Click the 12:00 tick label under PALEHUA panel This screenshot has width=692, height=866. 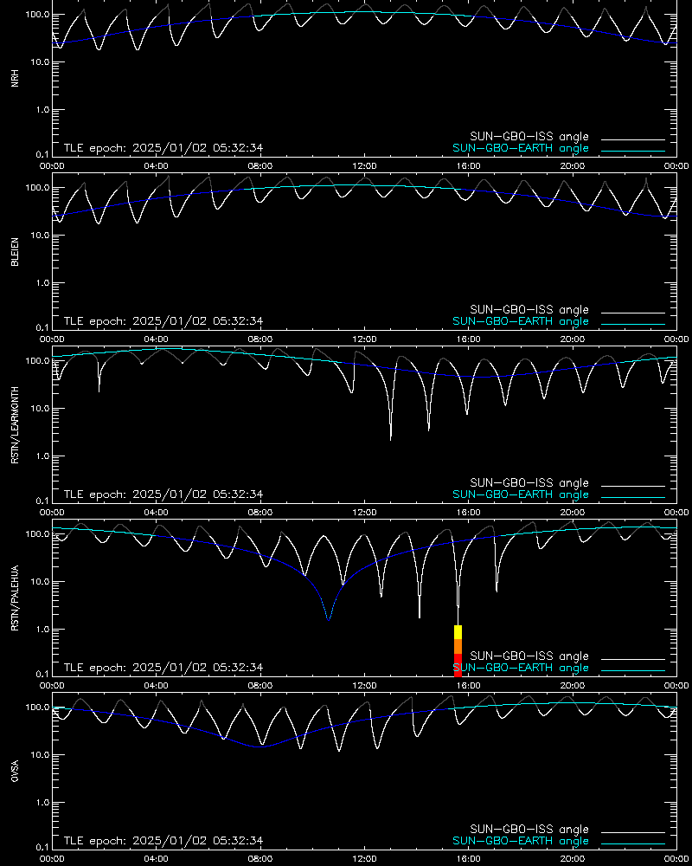(364, 685)
